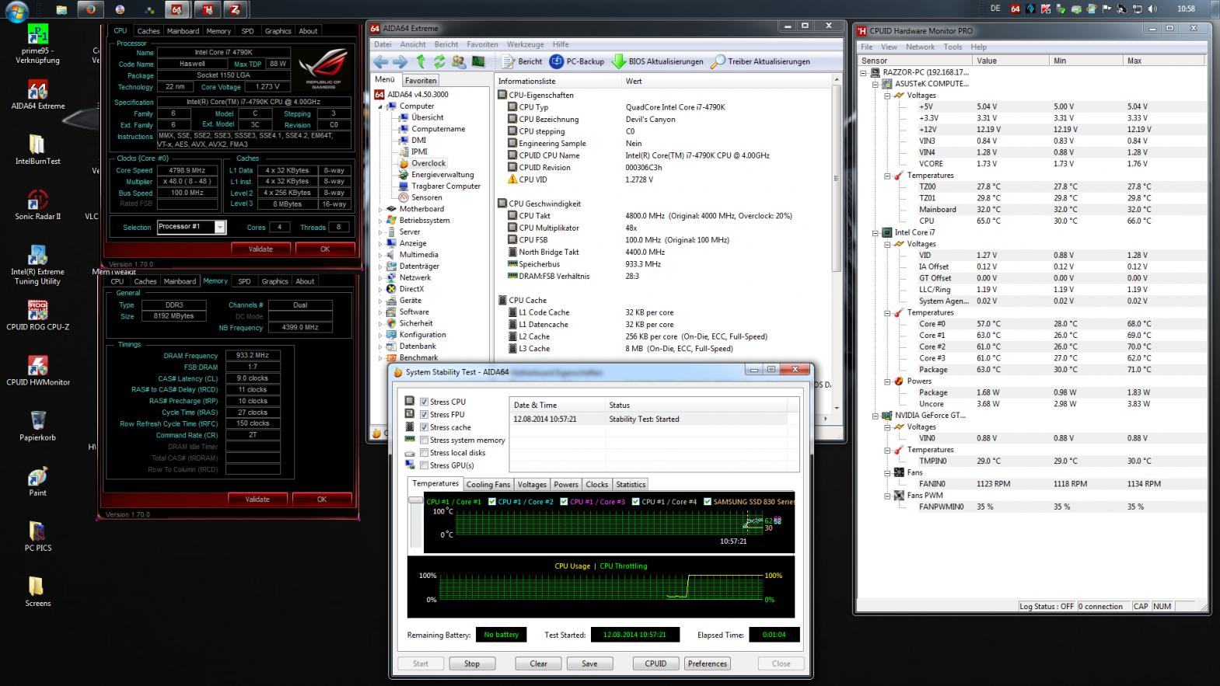
Task: Open the PC PICS folder on desktop
Action: (x=37, y=536)
